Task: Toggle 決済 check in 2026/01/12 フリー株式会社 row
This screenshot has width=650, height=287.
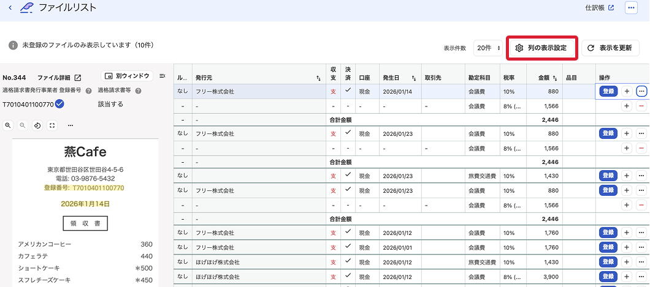Action: click(348, 231)
